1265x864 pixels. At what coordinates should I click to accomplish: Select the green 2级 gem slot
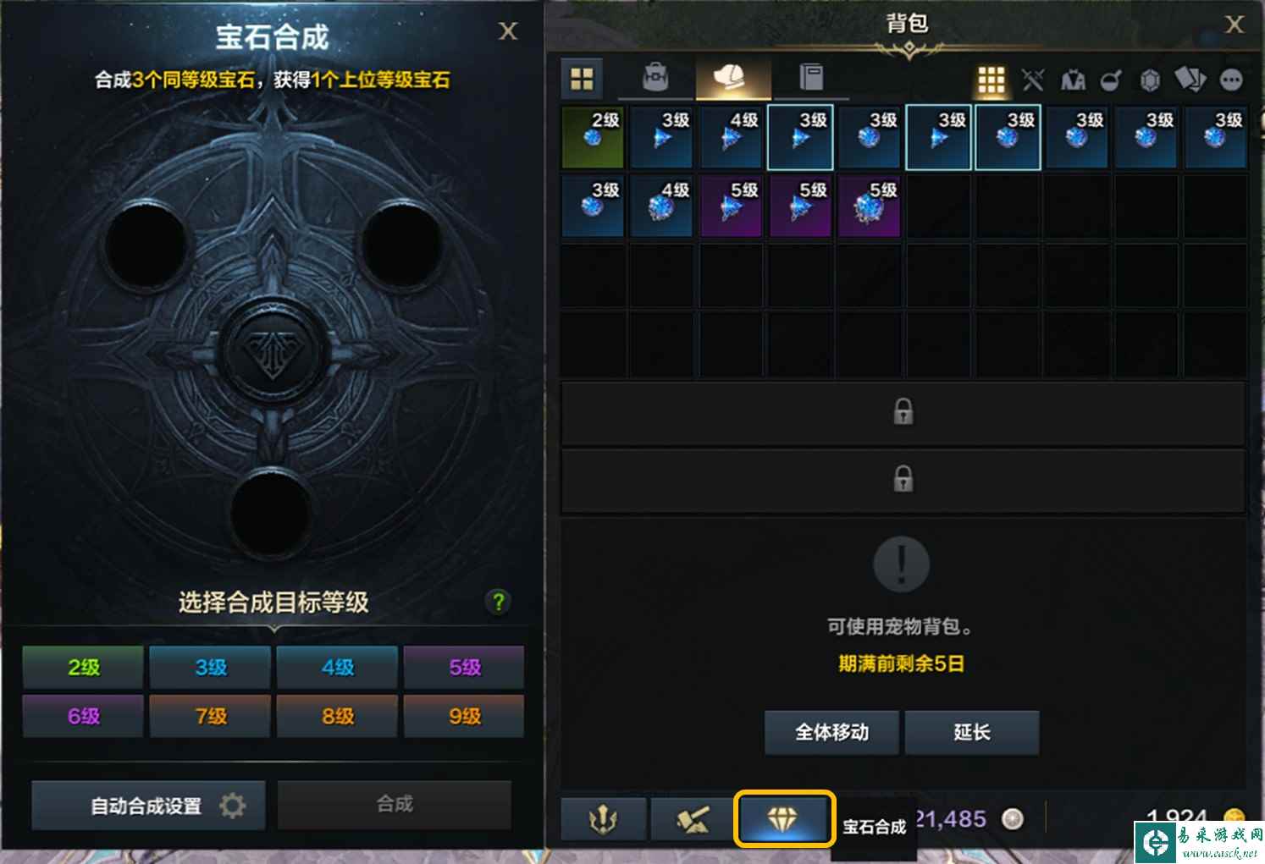(593, 137)
